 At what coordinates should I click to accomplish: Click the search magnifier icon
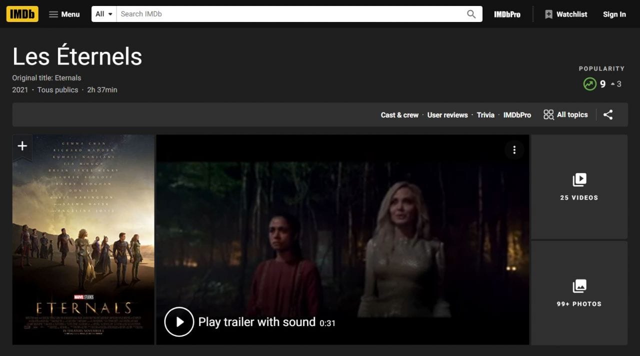pos(471,14)
